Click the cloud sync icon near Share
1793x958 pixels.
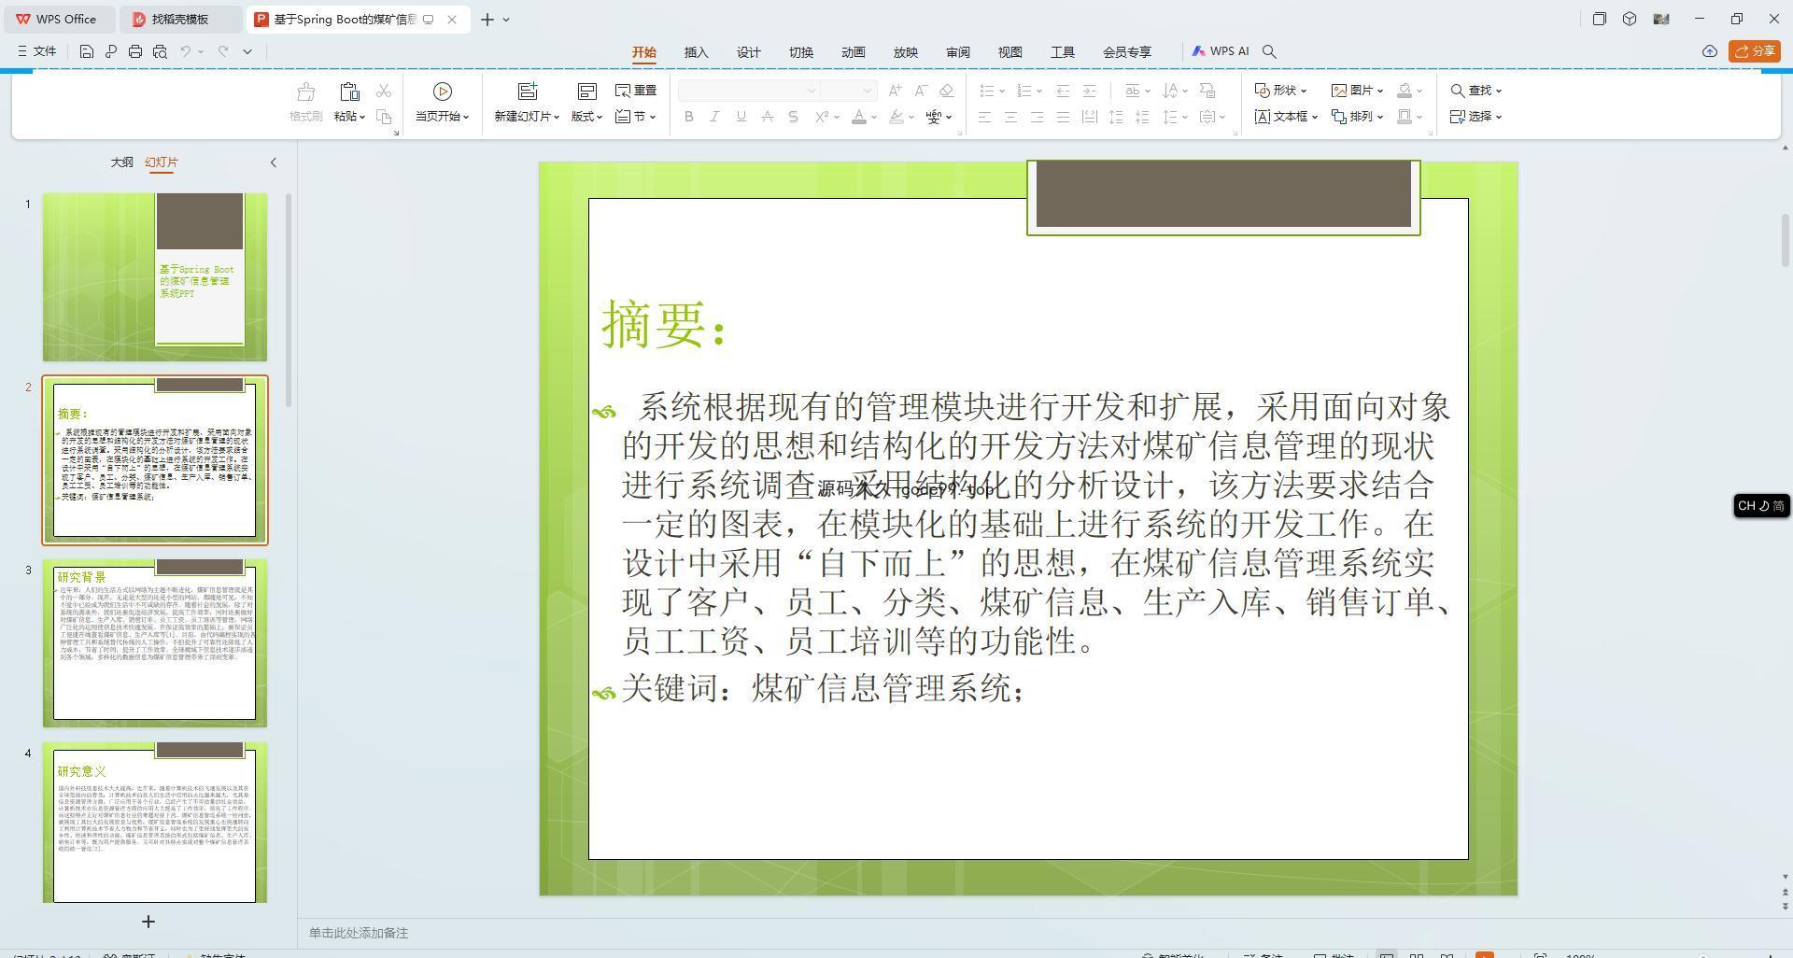1710,51
